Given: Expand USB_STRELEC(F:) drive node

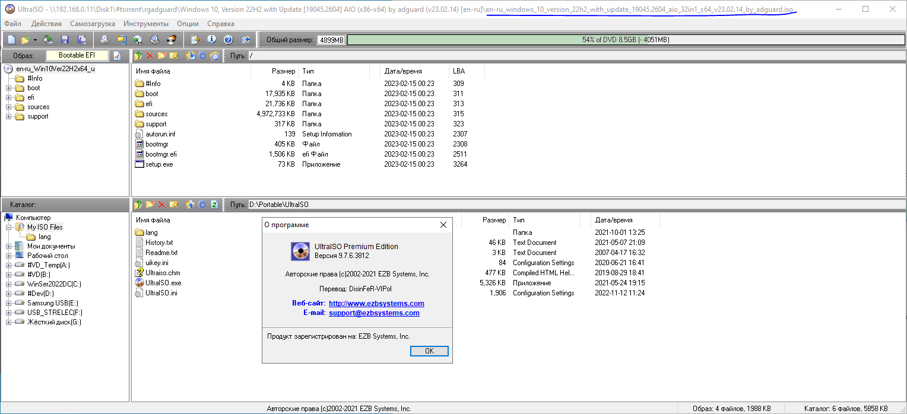Looking at the screenshot, I should point(8,313).
